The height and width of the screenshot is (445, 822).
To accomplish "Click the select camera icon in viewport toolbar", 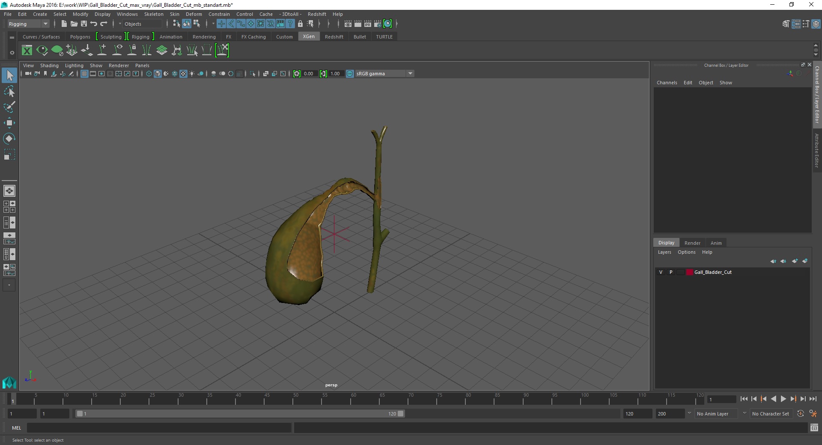I will pos(28,74).
